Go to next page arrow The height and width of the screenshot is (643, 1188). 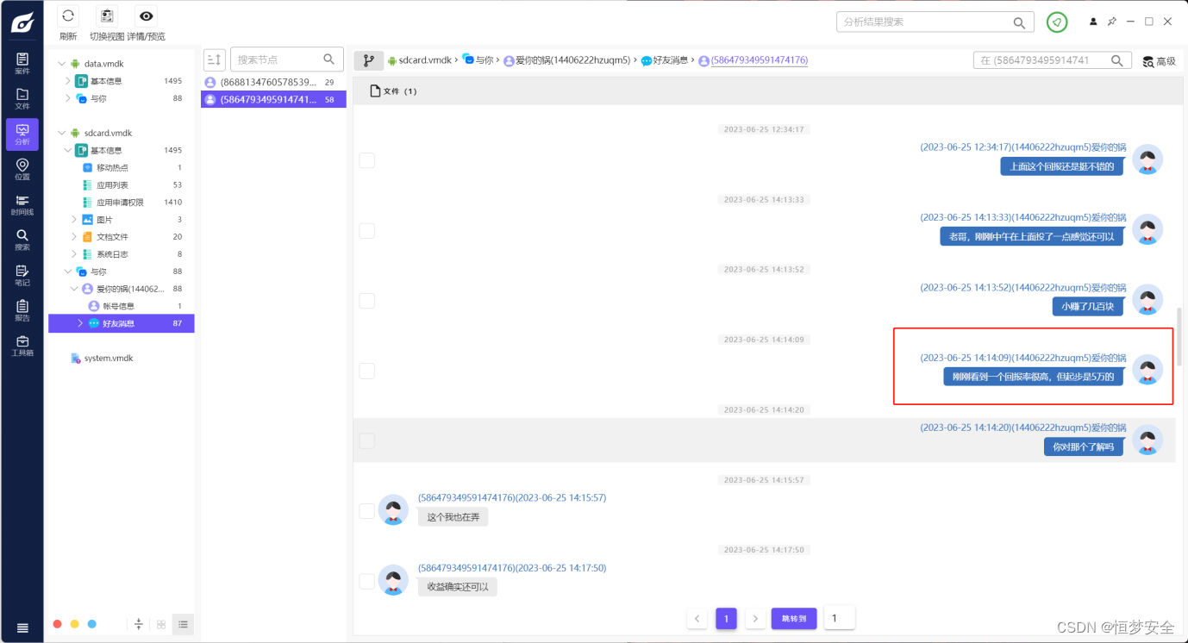tap(755, 618)
